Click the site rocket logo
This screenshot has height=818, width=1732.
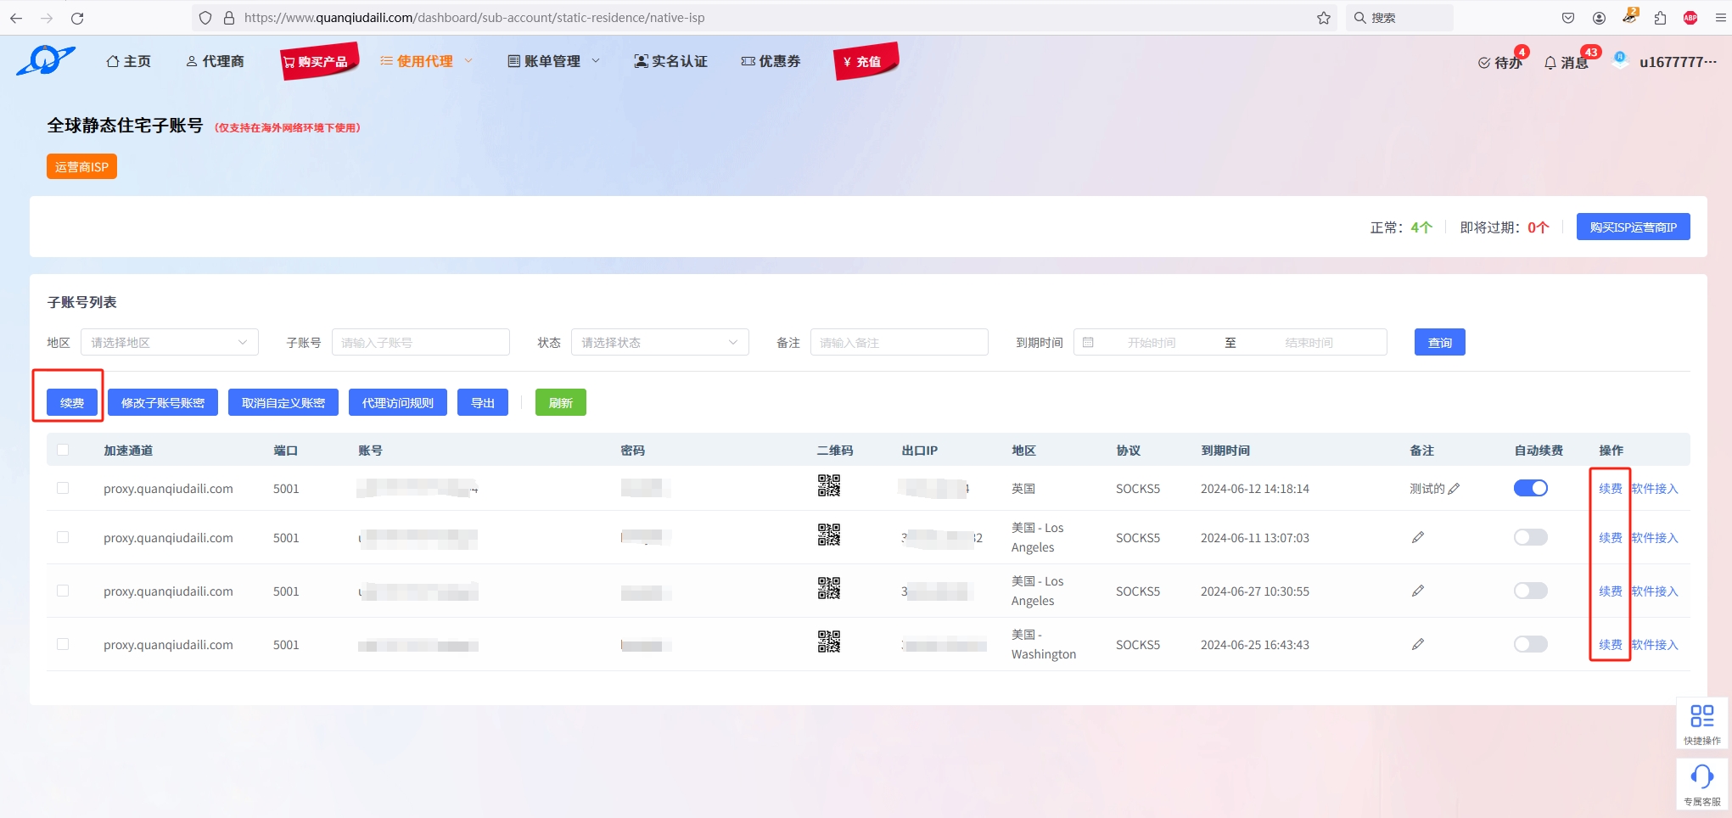(x=45, y=61)
